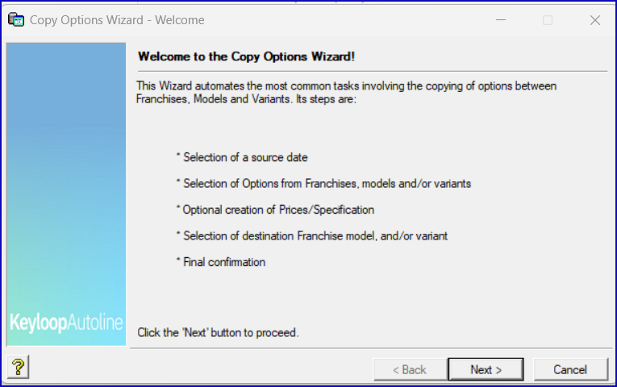Click the 'Selection of a source date' step
Image resolution: width=617 pixels, height=387 pixels.
click(x=241, y=157)
